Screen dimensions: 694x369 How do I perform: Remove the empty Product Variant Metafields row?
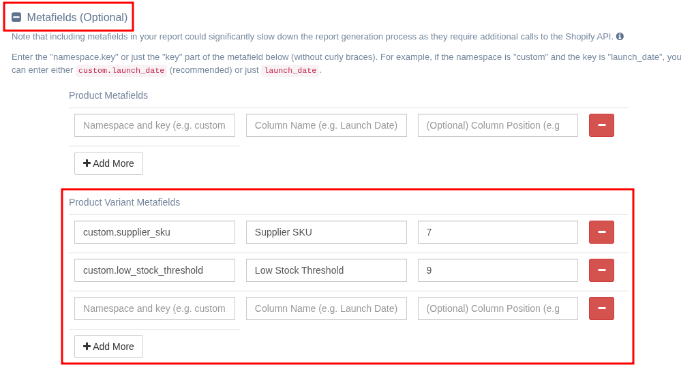click(x=601, y=308)
